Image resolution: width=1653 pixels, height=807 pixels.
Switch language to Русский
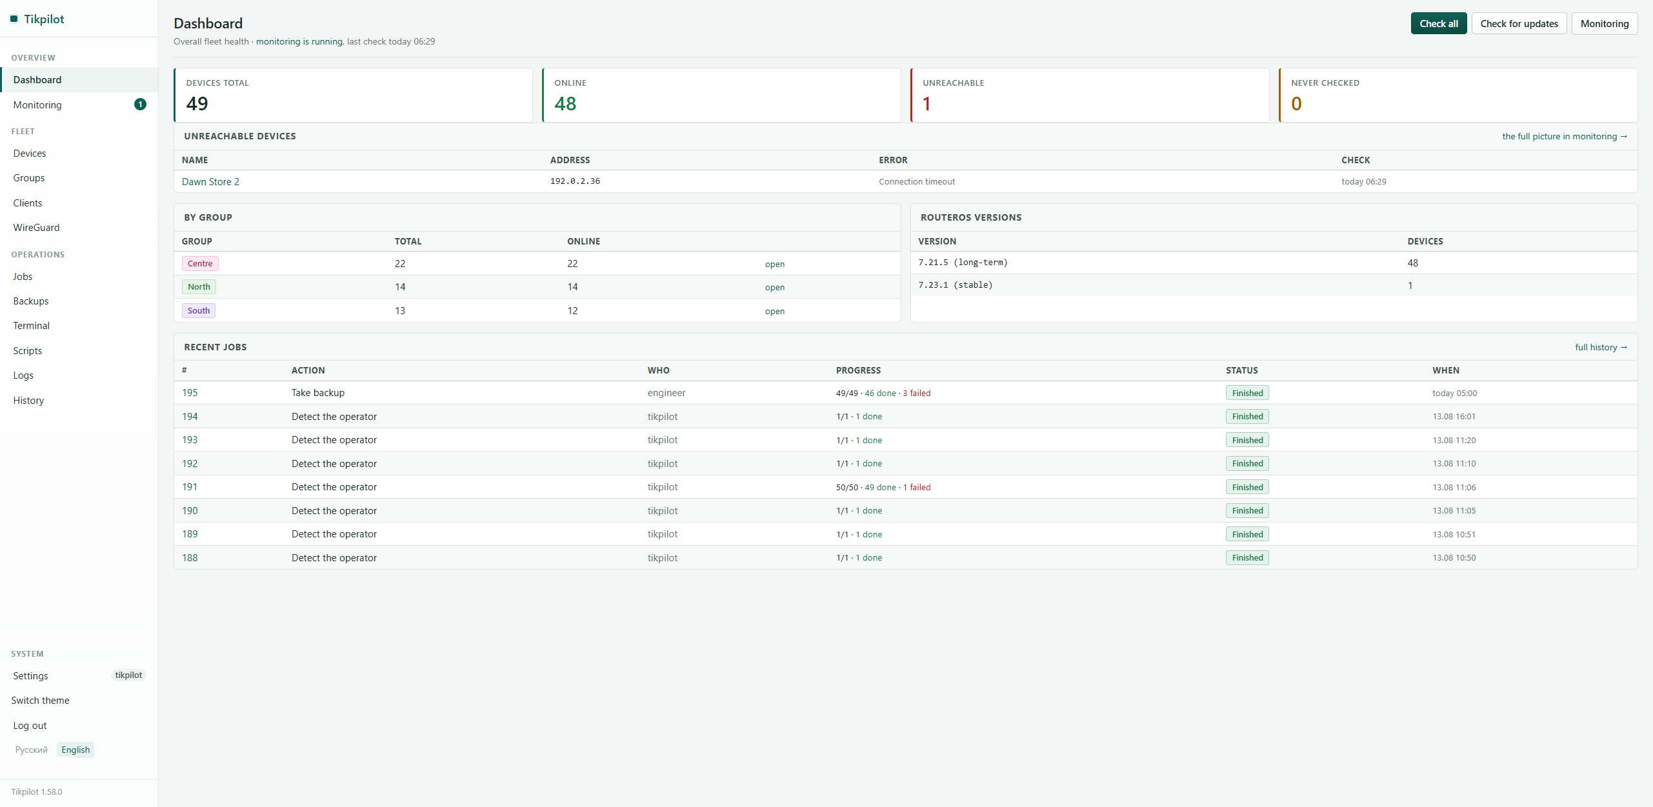(32, 750)
